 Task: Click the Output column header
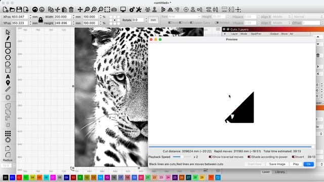(x=274, y=34)
